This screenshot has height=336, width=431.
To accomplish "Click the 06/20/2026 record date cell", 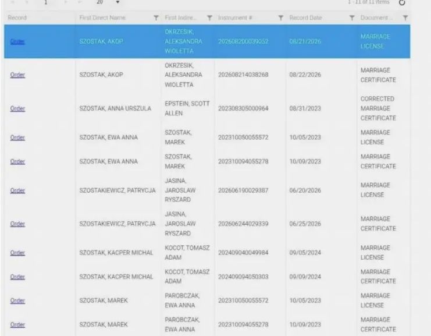I will pyautogui.click(x=305, y=190).
